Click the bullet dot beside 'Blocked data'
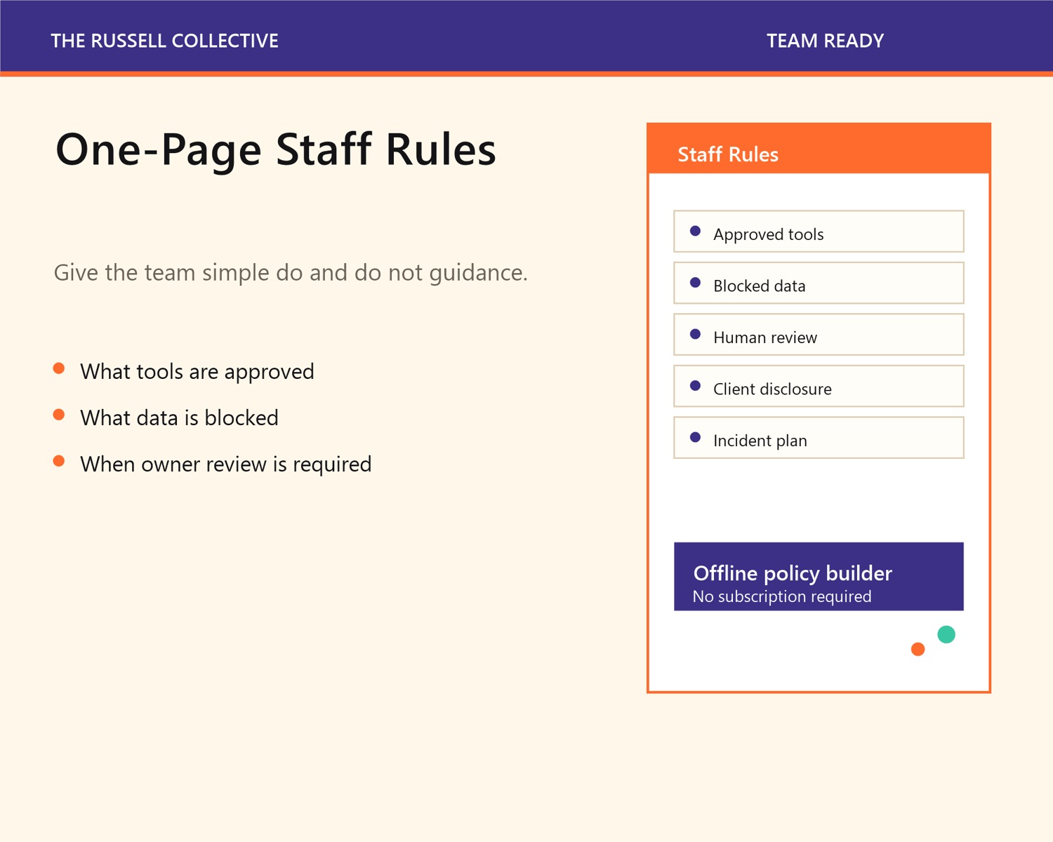Viewport: 1053px width, 842px height. click(x=695, y=283)
